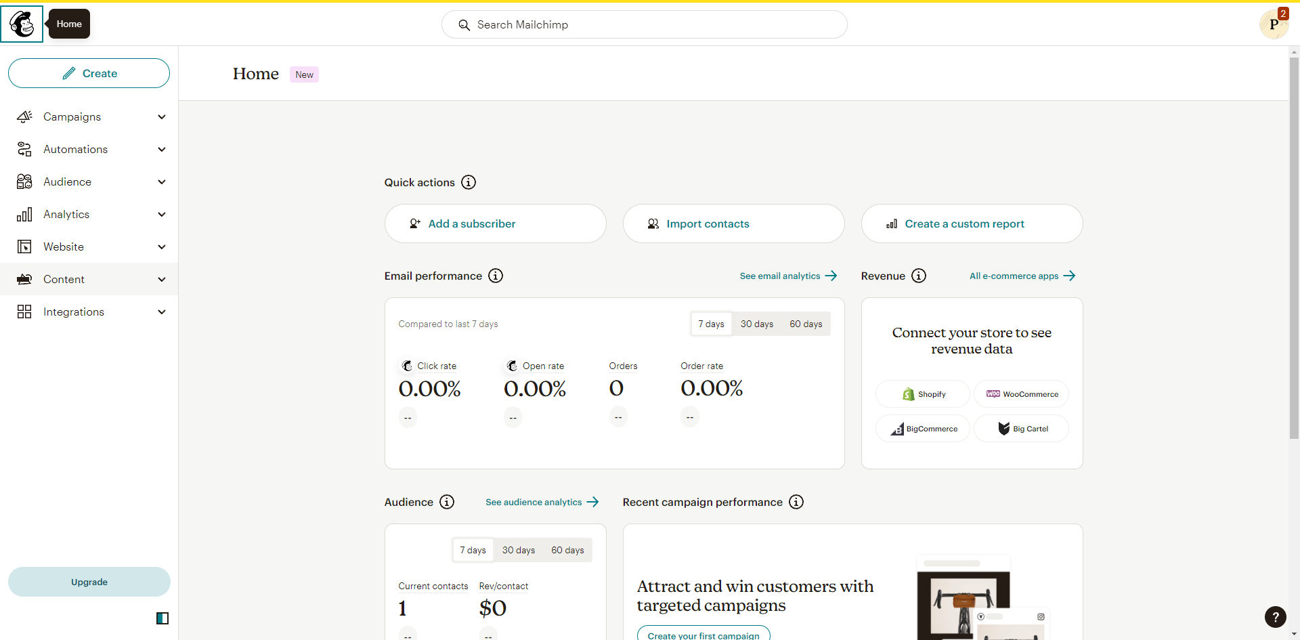Image resolution: width=1300 pixels, height=640 pixels.
Task: Click Import contacts
Action: (734, 223)
